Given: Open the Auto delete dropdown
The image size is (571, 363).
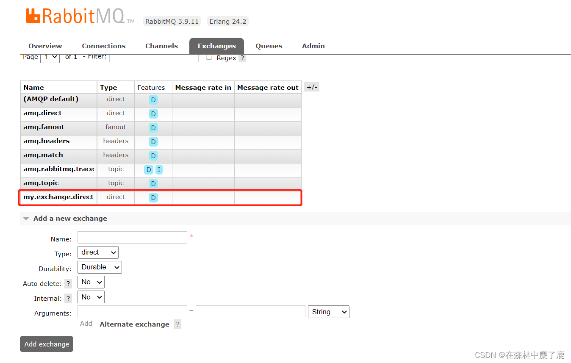Looking at the screenshot, I should click(91, 282).
